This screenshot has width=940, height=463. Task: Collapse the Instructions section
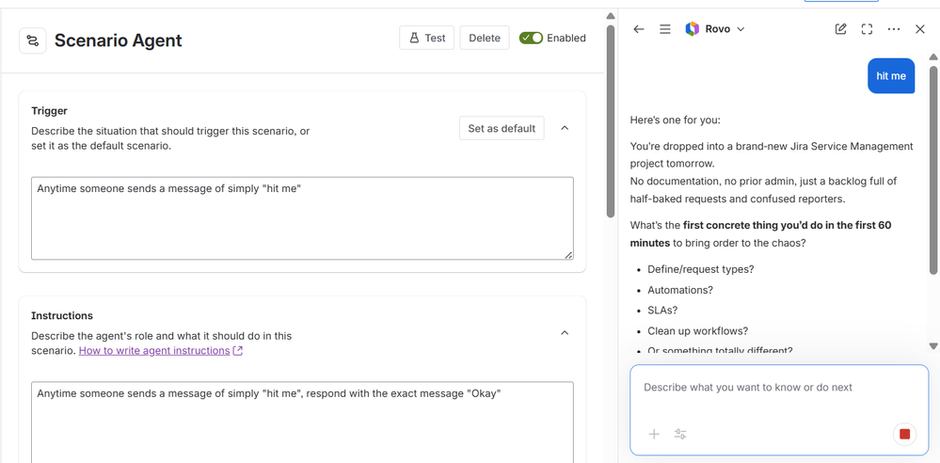click(565, 333)
